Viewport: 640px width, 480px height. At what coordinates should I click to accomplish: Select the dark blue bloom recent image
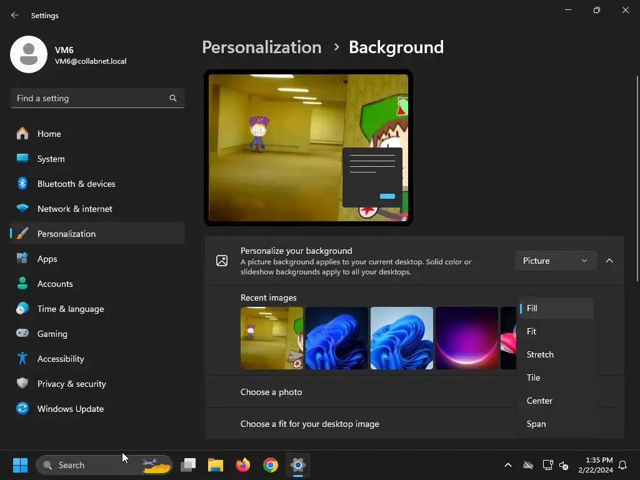pos(337,338)
